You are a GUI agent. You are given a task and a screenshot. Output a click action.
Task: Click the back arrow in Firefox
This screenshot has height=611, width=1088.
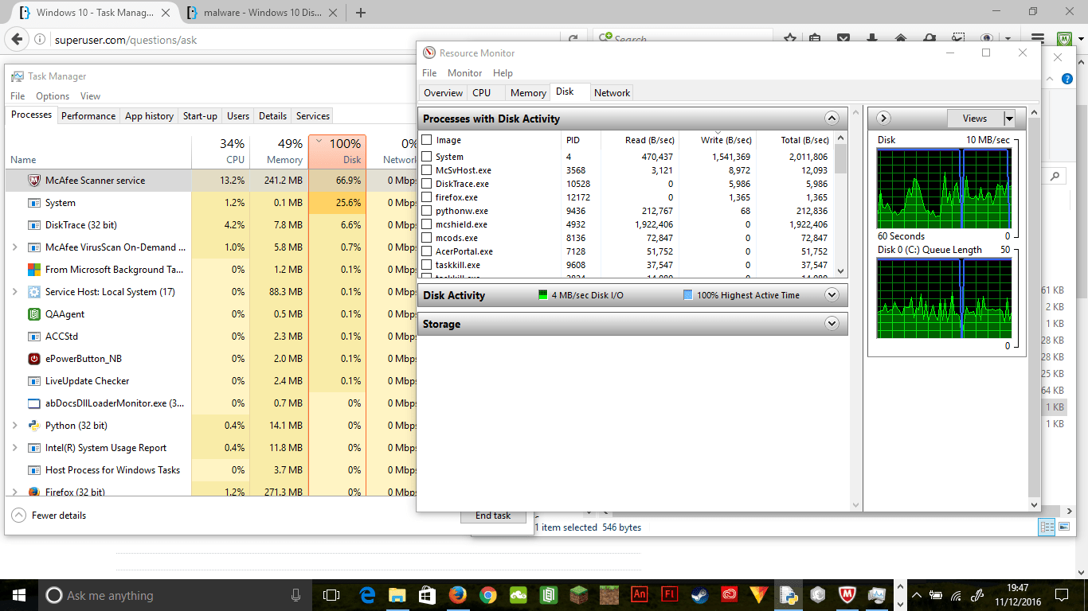tap(18, 37)
